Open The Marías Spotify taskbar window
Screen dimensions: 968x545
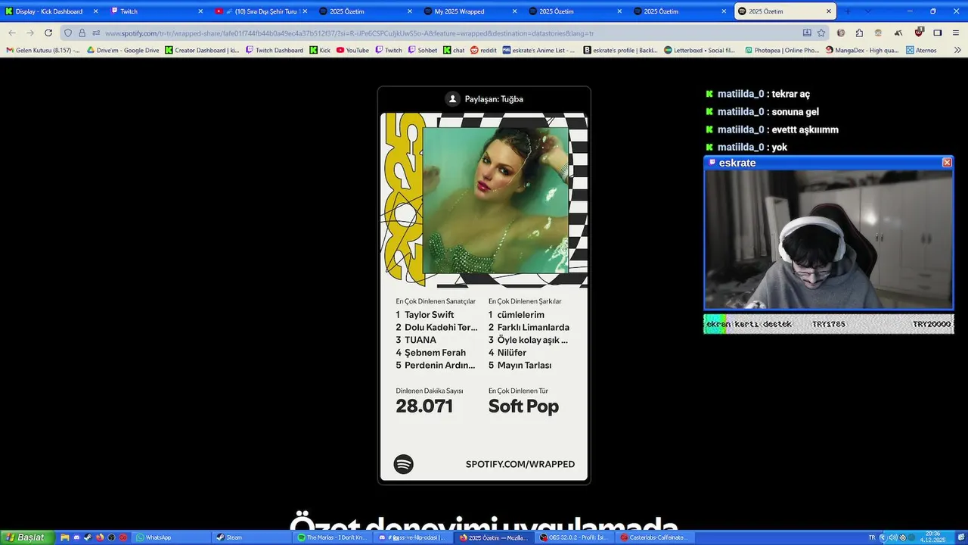pos(332,537)
